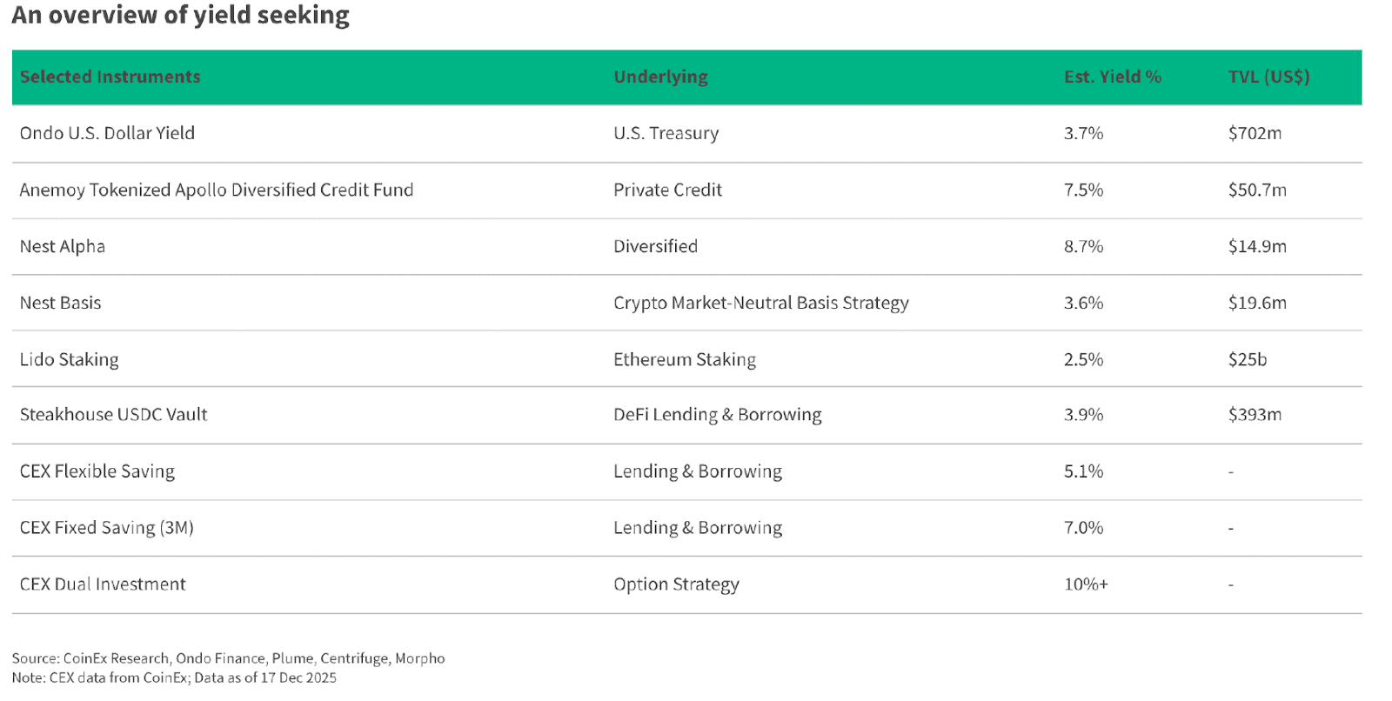
Task: Click the 'An overview of yield seeking' title
Action: click(x=180, y=15)
